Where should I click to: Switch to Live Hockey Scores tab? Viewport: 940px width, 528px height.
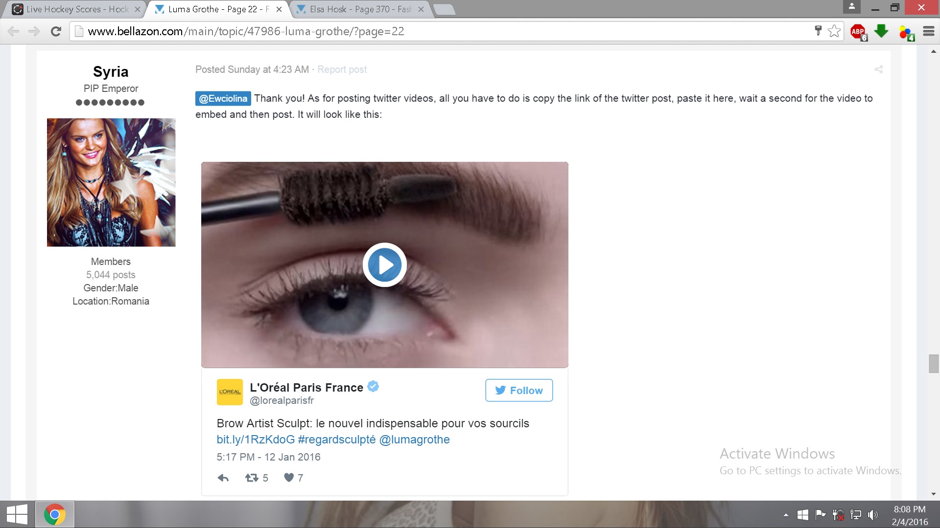tap(77, 9)
